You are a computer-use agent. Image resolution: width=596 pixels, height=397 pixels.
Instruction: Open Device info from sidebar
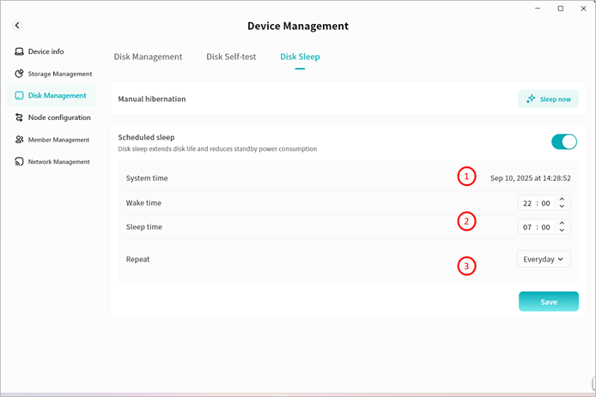(46, 51)
